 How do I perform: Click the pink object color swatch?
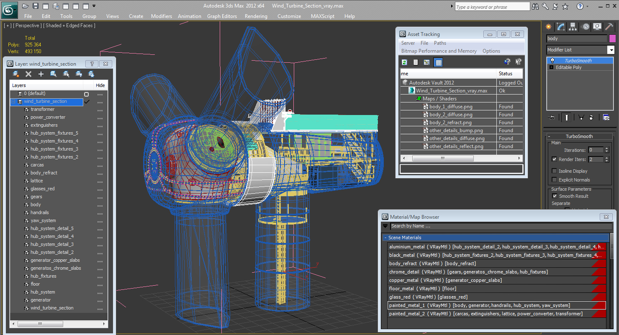612,38
